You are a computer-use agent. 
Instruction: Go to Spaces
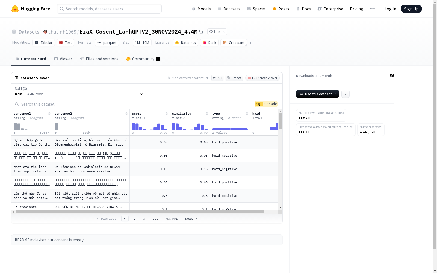pyautogui.click(x=256, y=9)
